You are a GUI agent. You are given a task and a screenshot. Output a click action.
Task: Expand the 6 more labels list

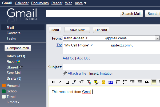[13, 102]
